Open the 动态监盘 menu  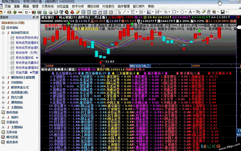click(63, 6)
